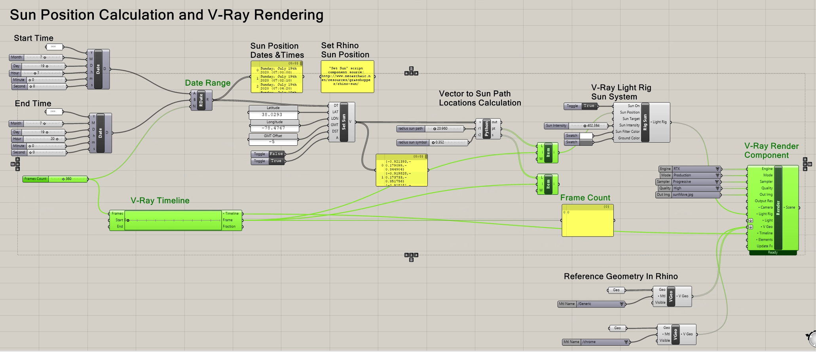Click the Ready status bar under Render
816x352 pixels.
click(772, 253)
